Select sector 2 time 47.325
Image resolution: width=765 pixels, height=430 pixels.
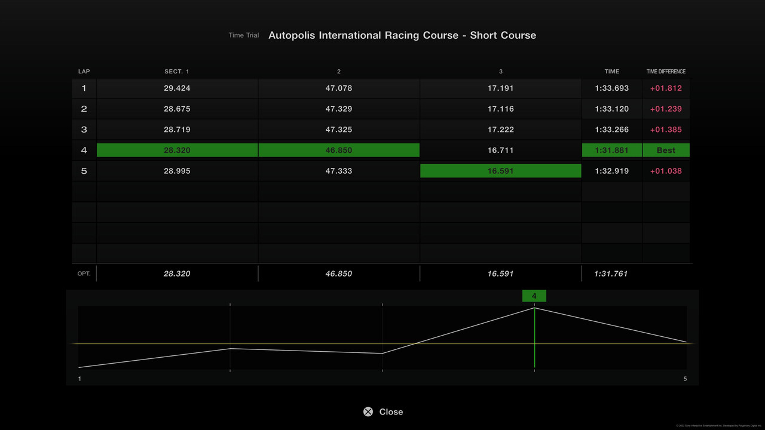(339, 130)
